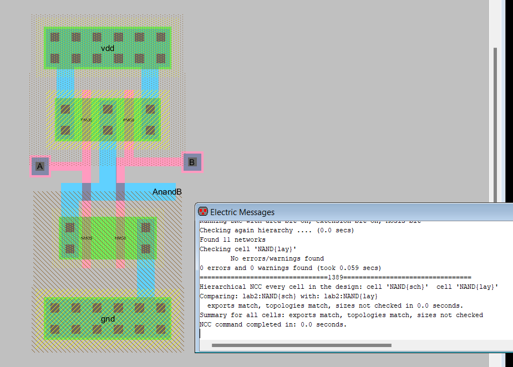Select the gnd export label
This screenshot has height=367, width=513.
(x=108, y=319)
